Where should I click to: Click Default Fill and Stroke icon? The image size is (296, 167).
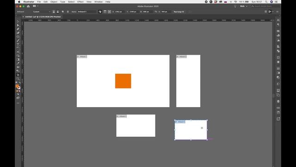17,83
